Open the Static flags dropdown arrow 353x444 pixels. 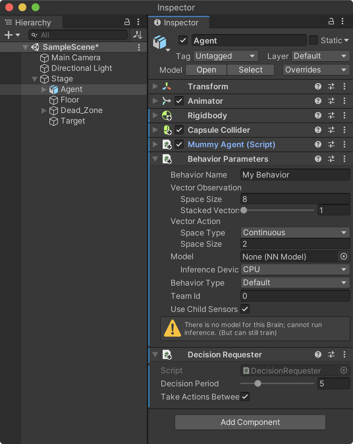pyautogui.click(x=346, y=40)
